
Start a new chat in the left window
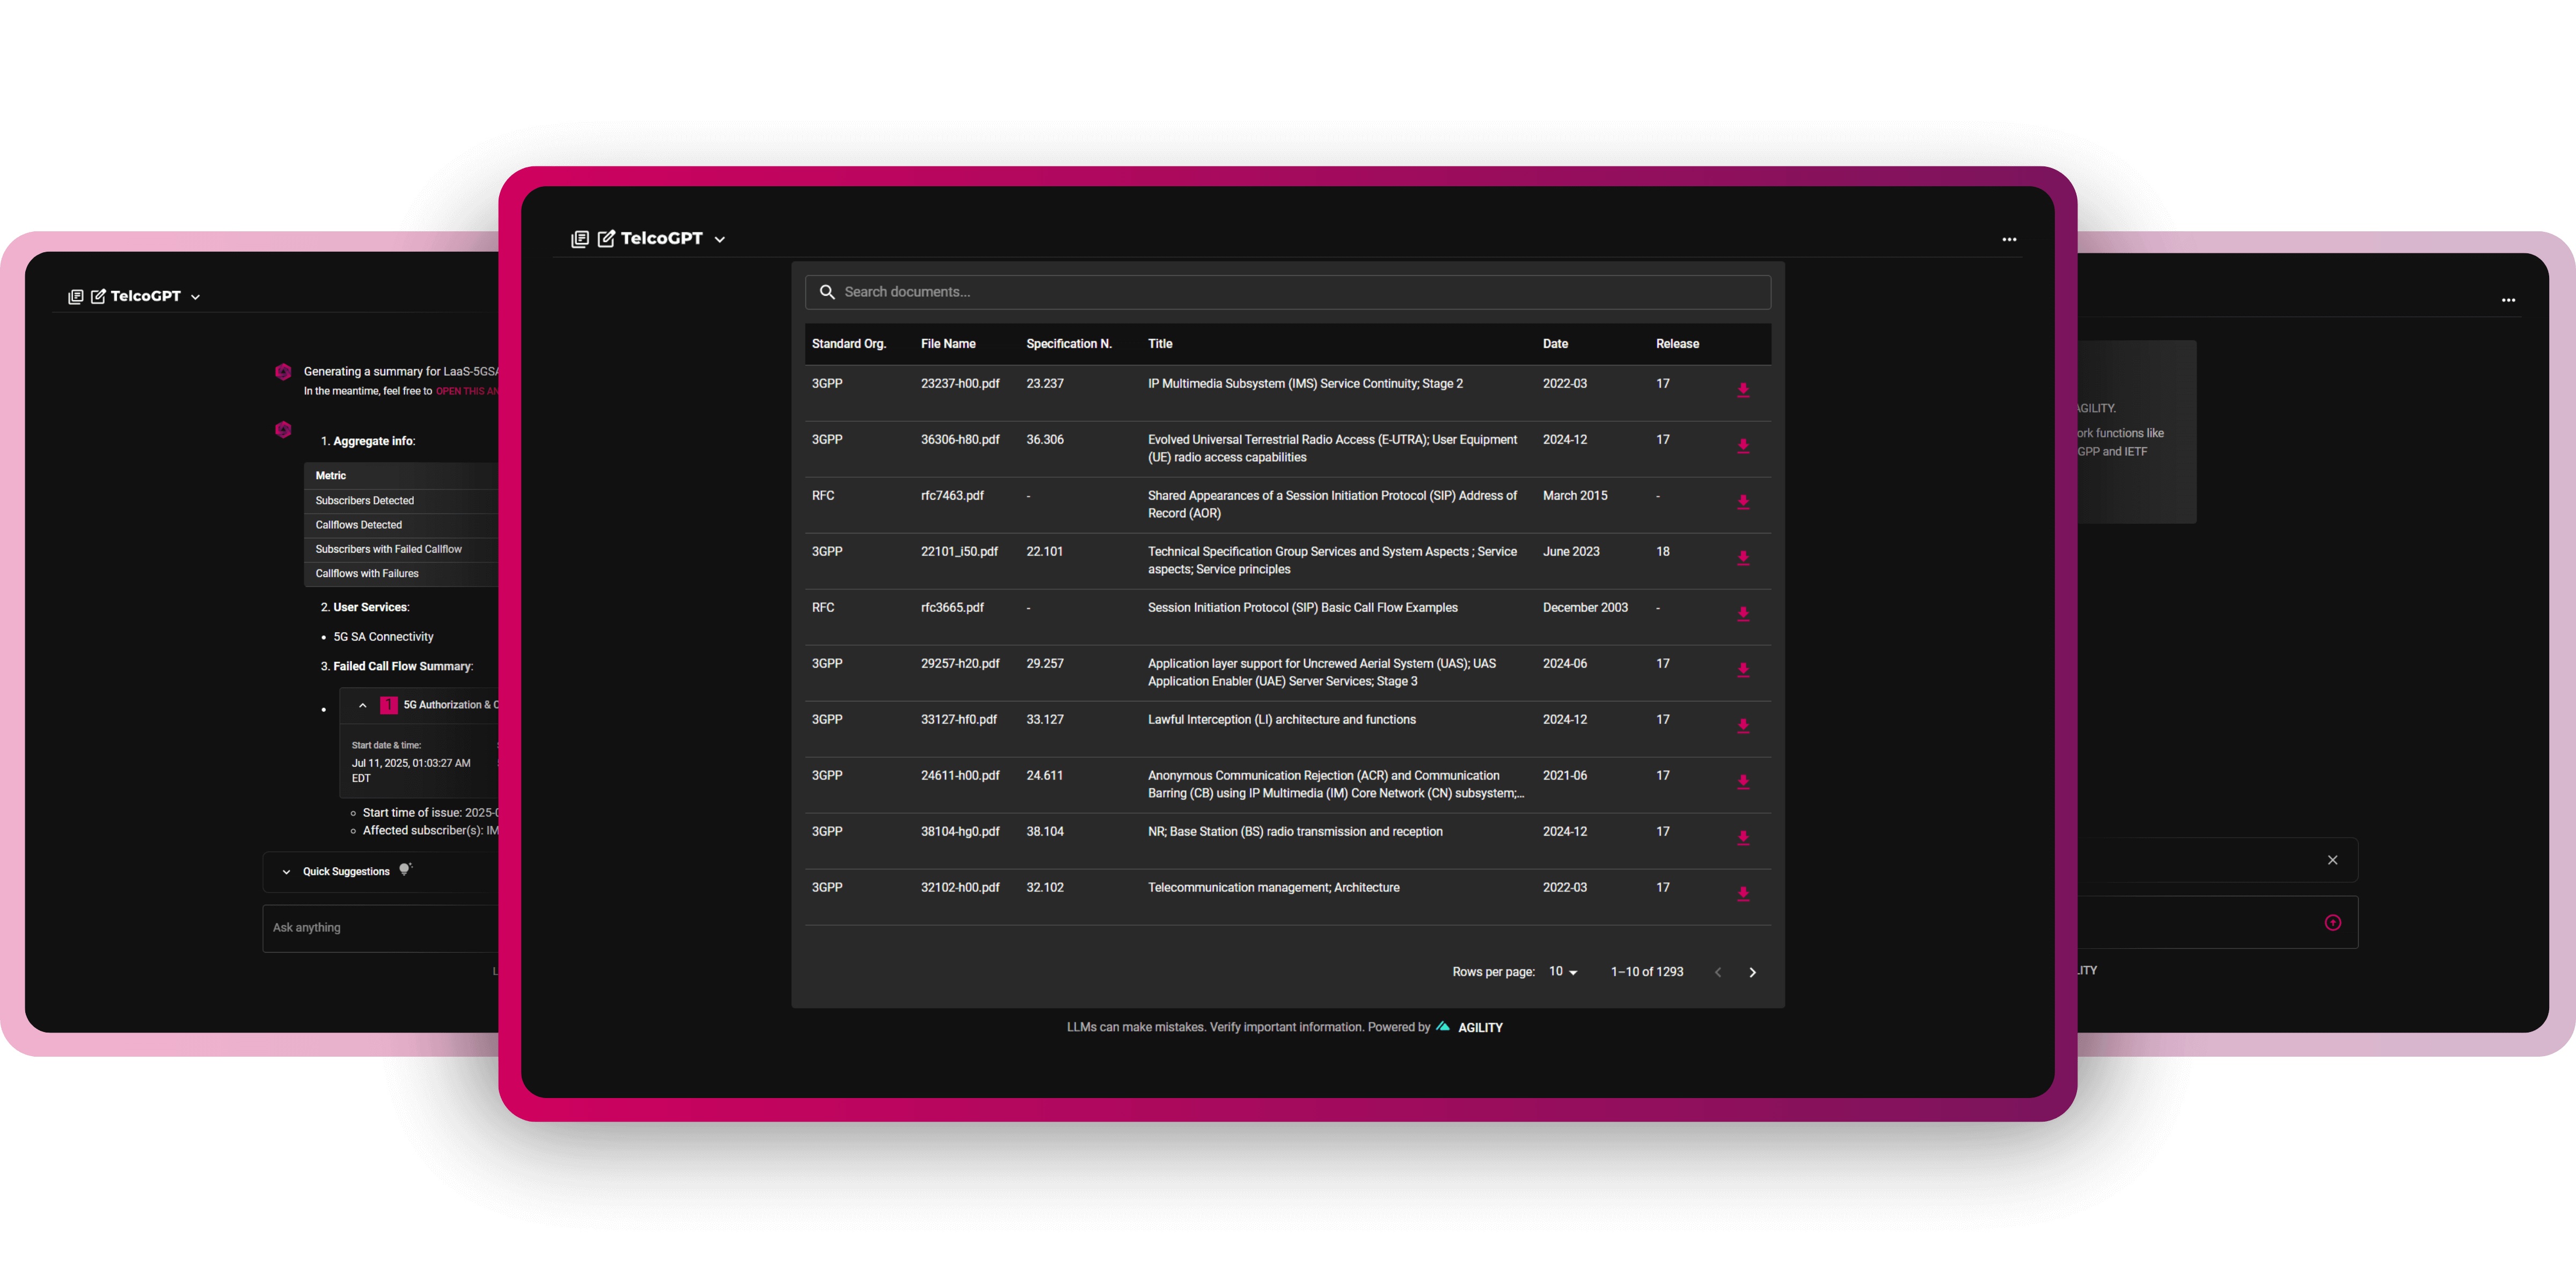pyautogui.click(x=98, y=297)
